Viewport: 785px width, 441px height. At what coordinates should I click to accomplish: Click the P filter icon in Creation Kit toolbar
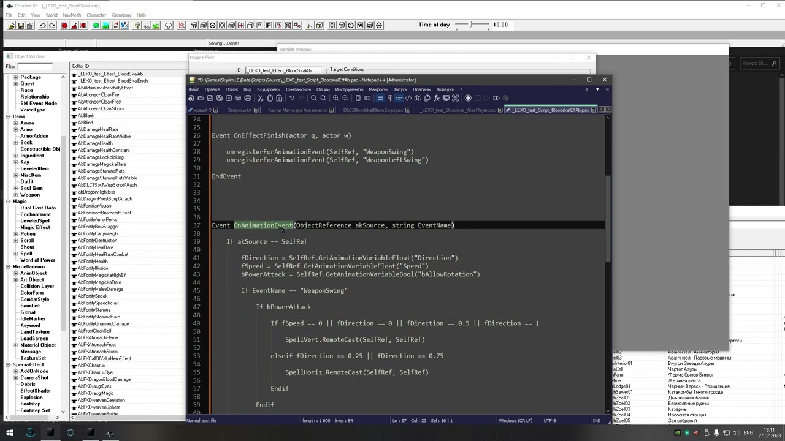pyautogui.click(x=269, y=25)
